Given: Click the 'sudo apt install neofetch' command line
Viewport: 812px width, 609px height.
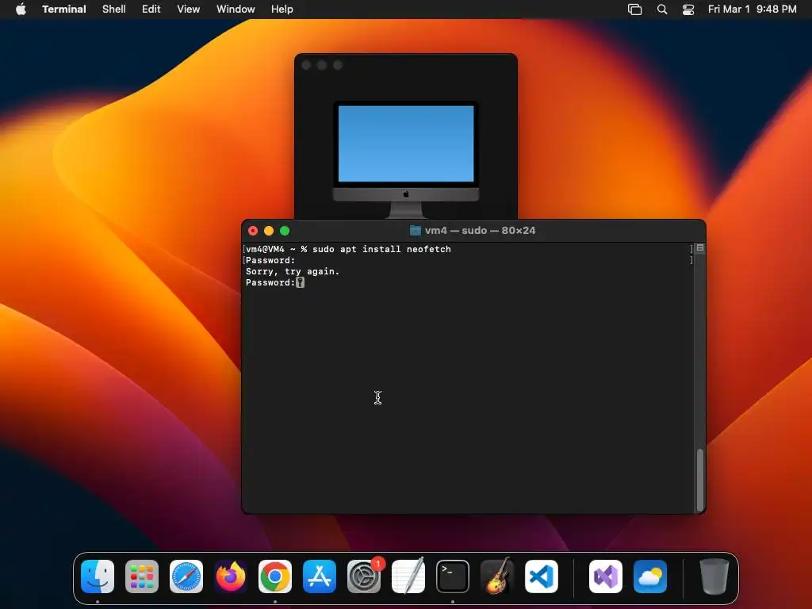Looking at the screenshot, I should coord(381,249).
